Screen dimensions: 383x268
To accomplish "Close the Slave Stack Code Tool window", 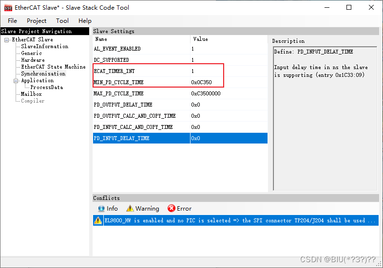I will (371, 8).
